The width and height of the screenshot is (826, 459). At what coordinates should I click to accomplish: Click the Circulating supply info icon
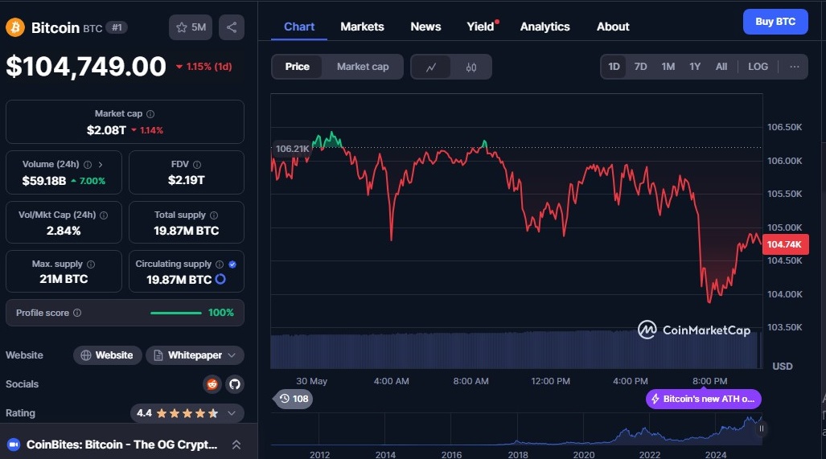coord(220,264)
